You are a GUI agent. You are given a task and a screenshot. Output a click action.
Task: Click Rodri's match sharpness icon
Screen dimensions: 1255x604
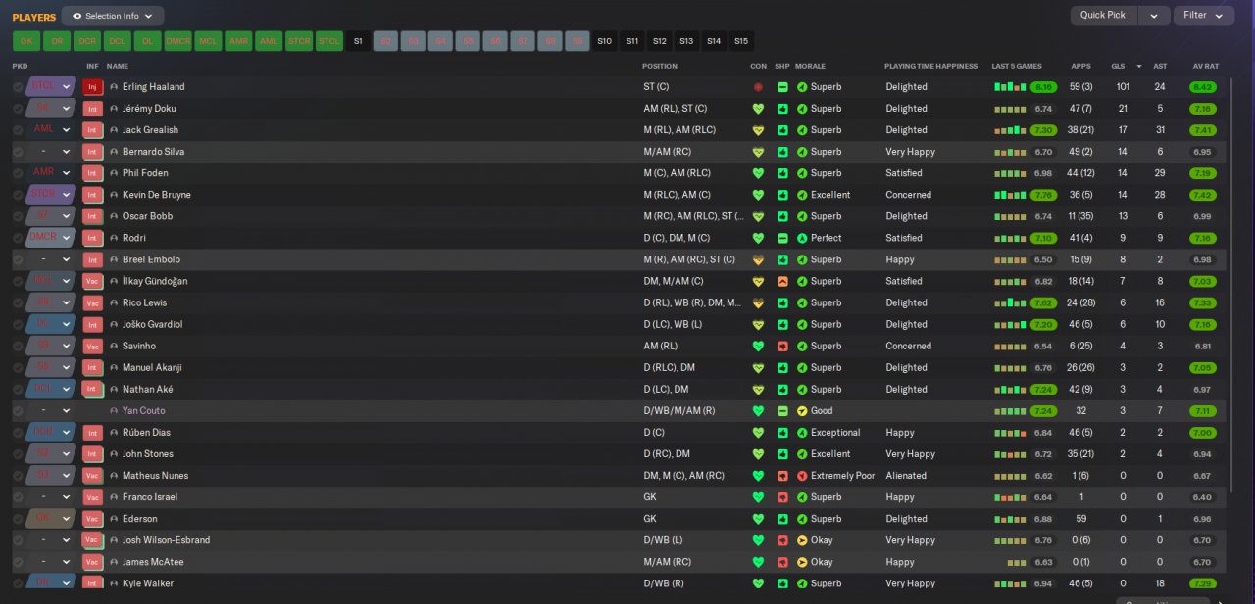click(781, 238)
